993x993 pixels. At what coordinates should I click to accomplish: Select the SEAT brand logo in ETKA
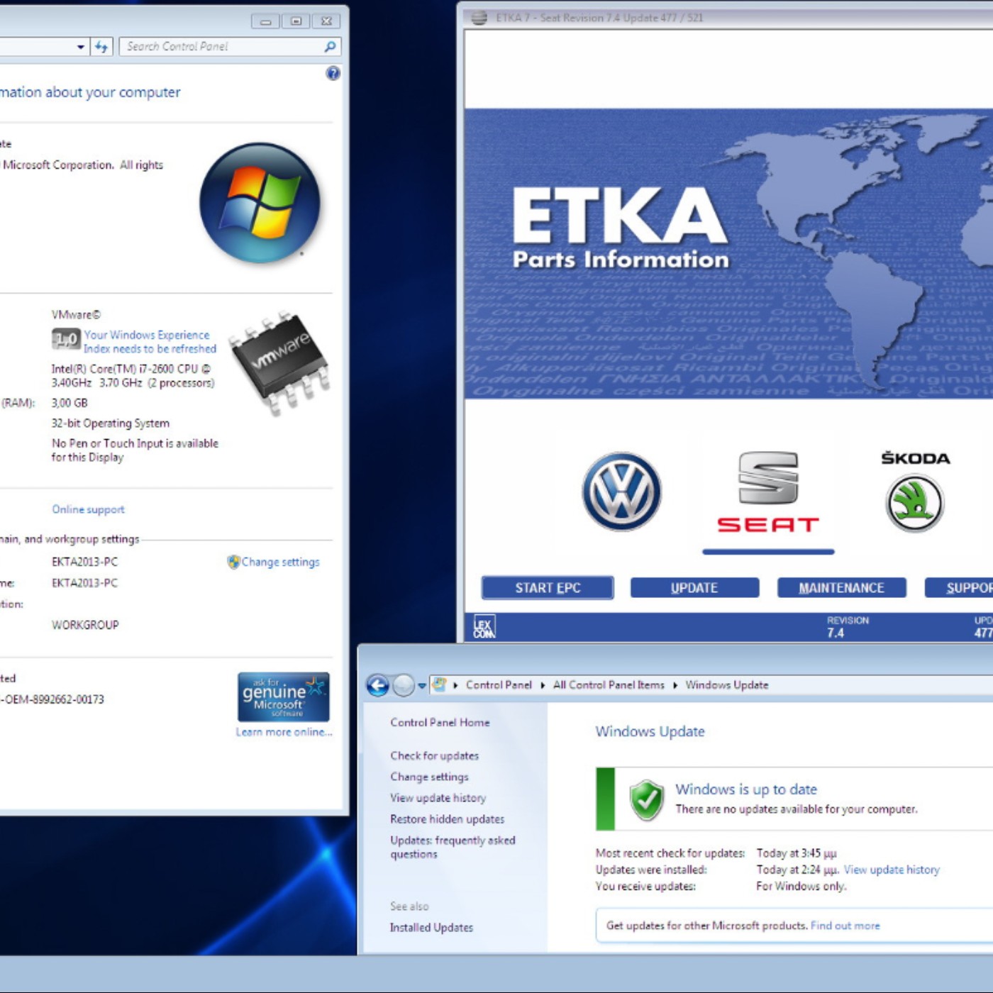click(x=768, y=492)
